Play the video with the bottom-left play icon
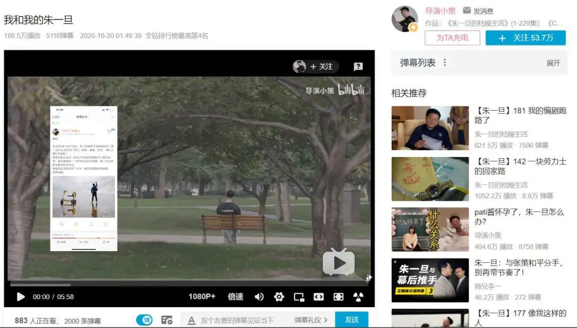This screenshot has height=328, width=577. point(21,296)
